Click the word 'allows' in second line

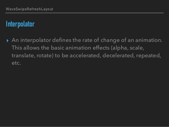pos(32,48)
